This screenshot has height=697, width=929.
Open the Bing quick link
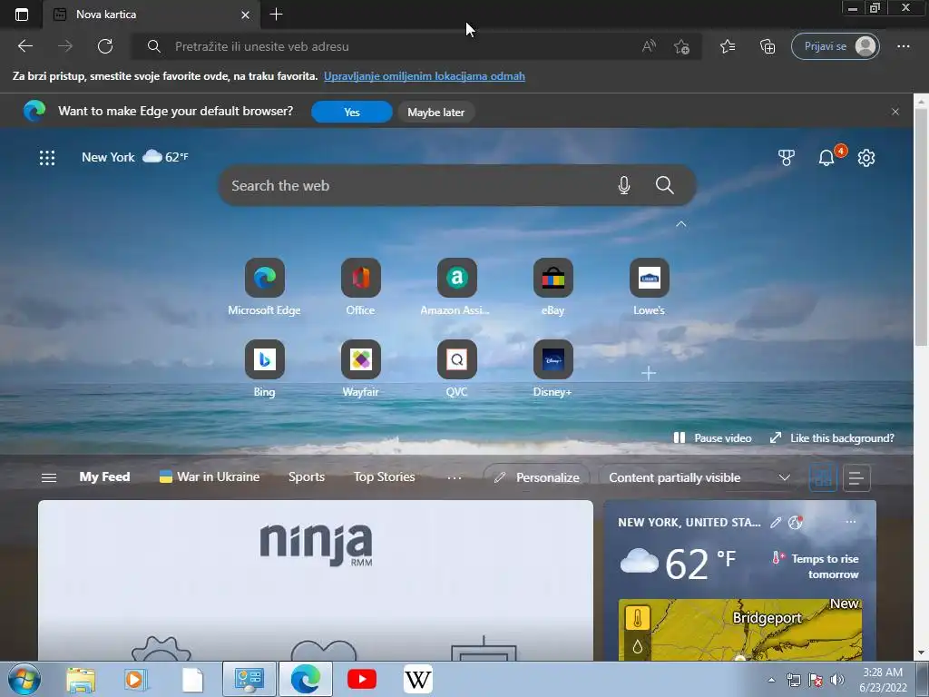pos(264,369)
